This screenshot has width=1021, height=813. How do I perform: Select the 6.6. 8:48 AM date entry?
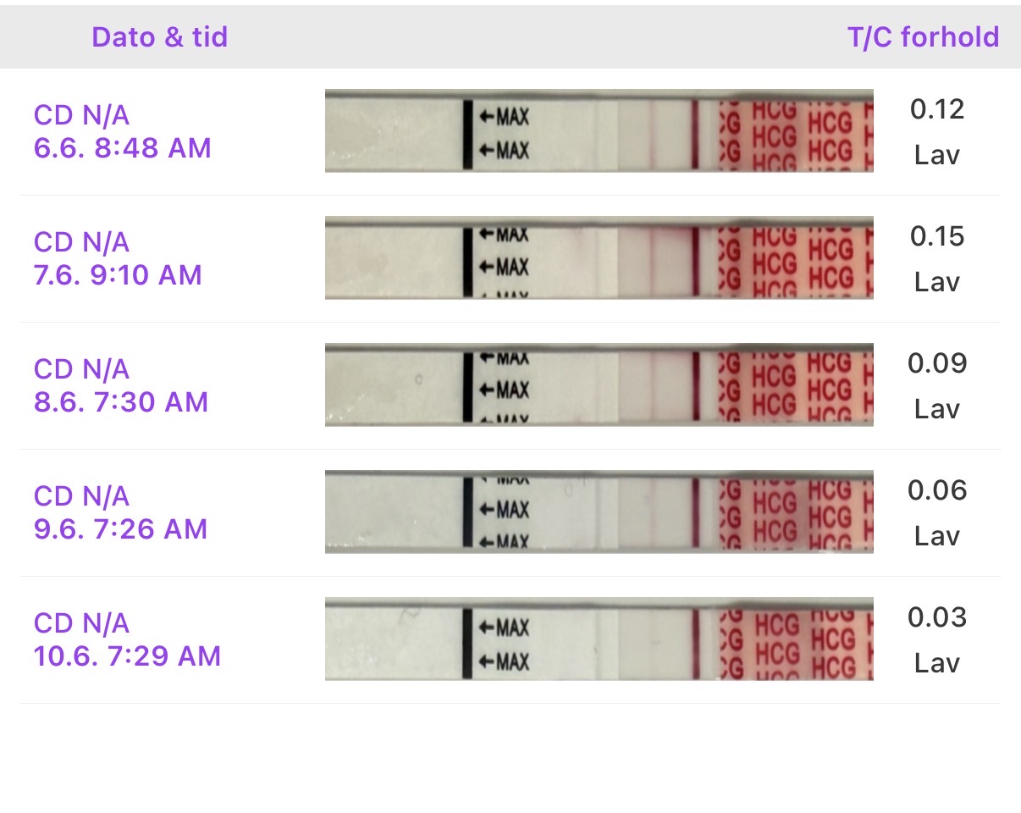point(122,148)
